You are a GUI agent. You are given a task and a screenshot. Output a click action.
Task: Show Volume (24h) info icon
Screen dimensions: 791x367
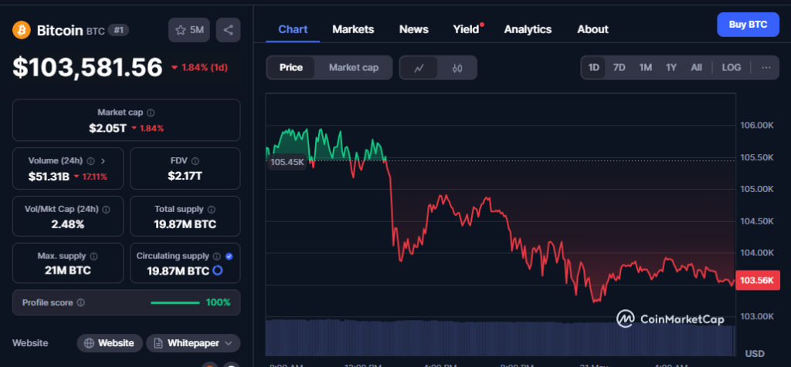tap(90, 161)
